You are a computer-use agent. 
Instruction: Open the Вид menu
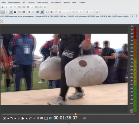coord(24,2)
